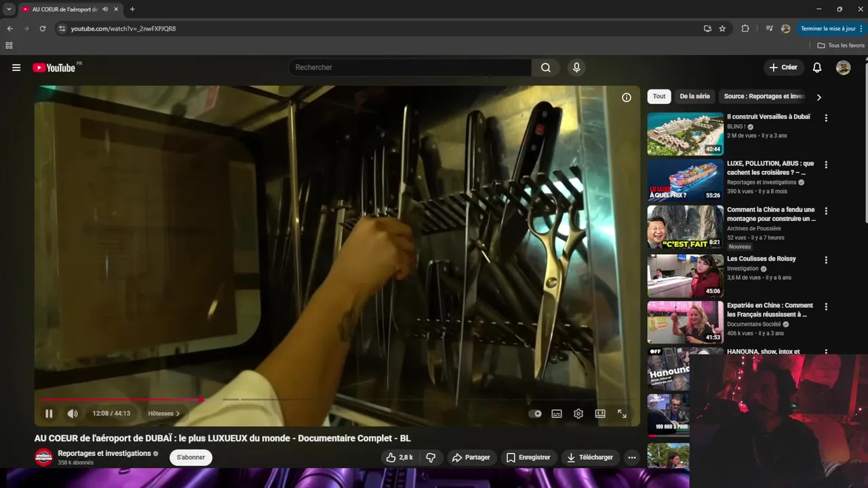Dislike the video with thumbs down
The height and width of the screenshot is (488, 868).
(431, 457)
